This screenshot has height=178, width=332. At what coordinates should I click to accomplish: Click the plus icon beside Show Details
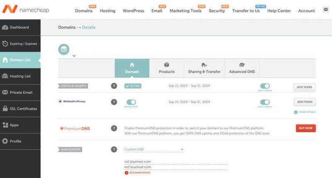pyautogui.click(x=296, y=112)
